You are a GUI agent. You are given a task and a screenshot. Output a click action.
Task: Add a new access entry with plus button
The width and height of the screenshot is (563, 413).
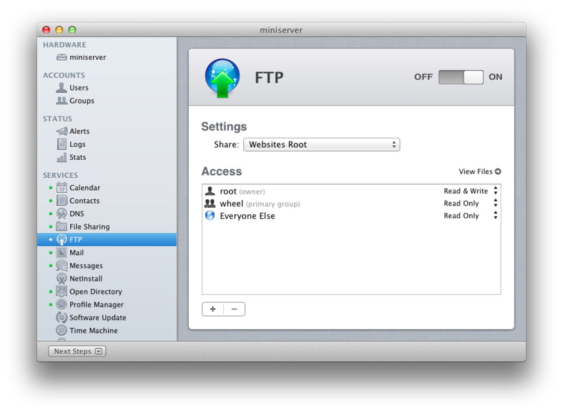click(213, 309)
